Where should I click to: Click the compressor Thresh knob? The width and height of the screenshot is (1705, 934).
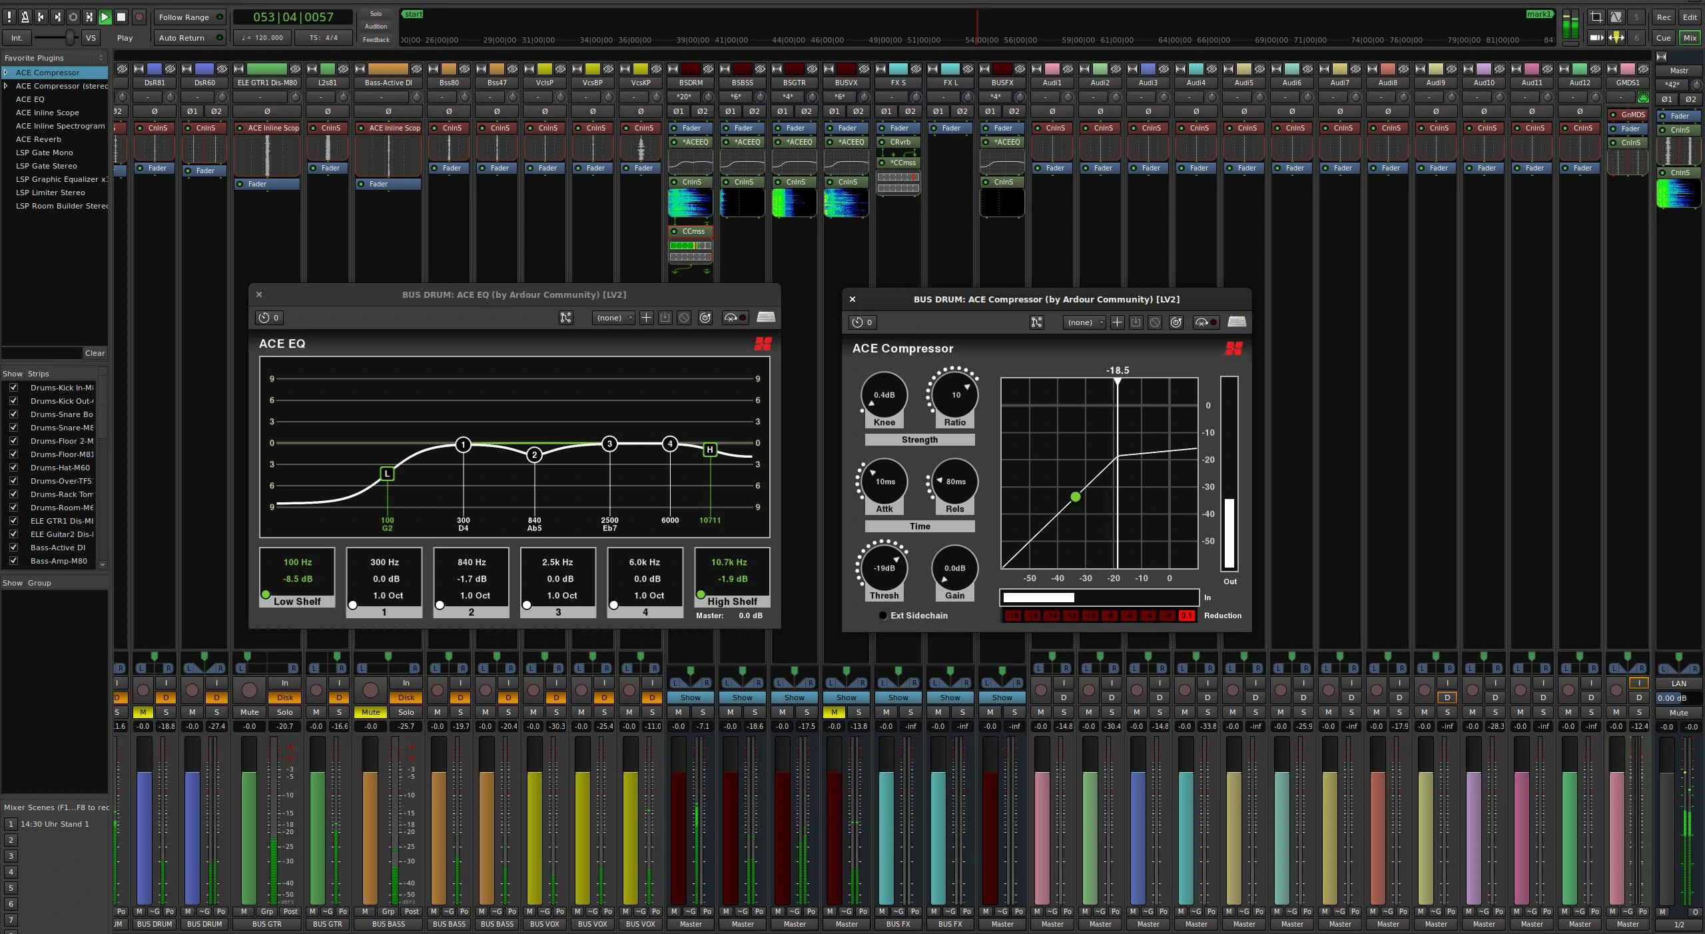[x=884, y=568]
